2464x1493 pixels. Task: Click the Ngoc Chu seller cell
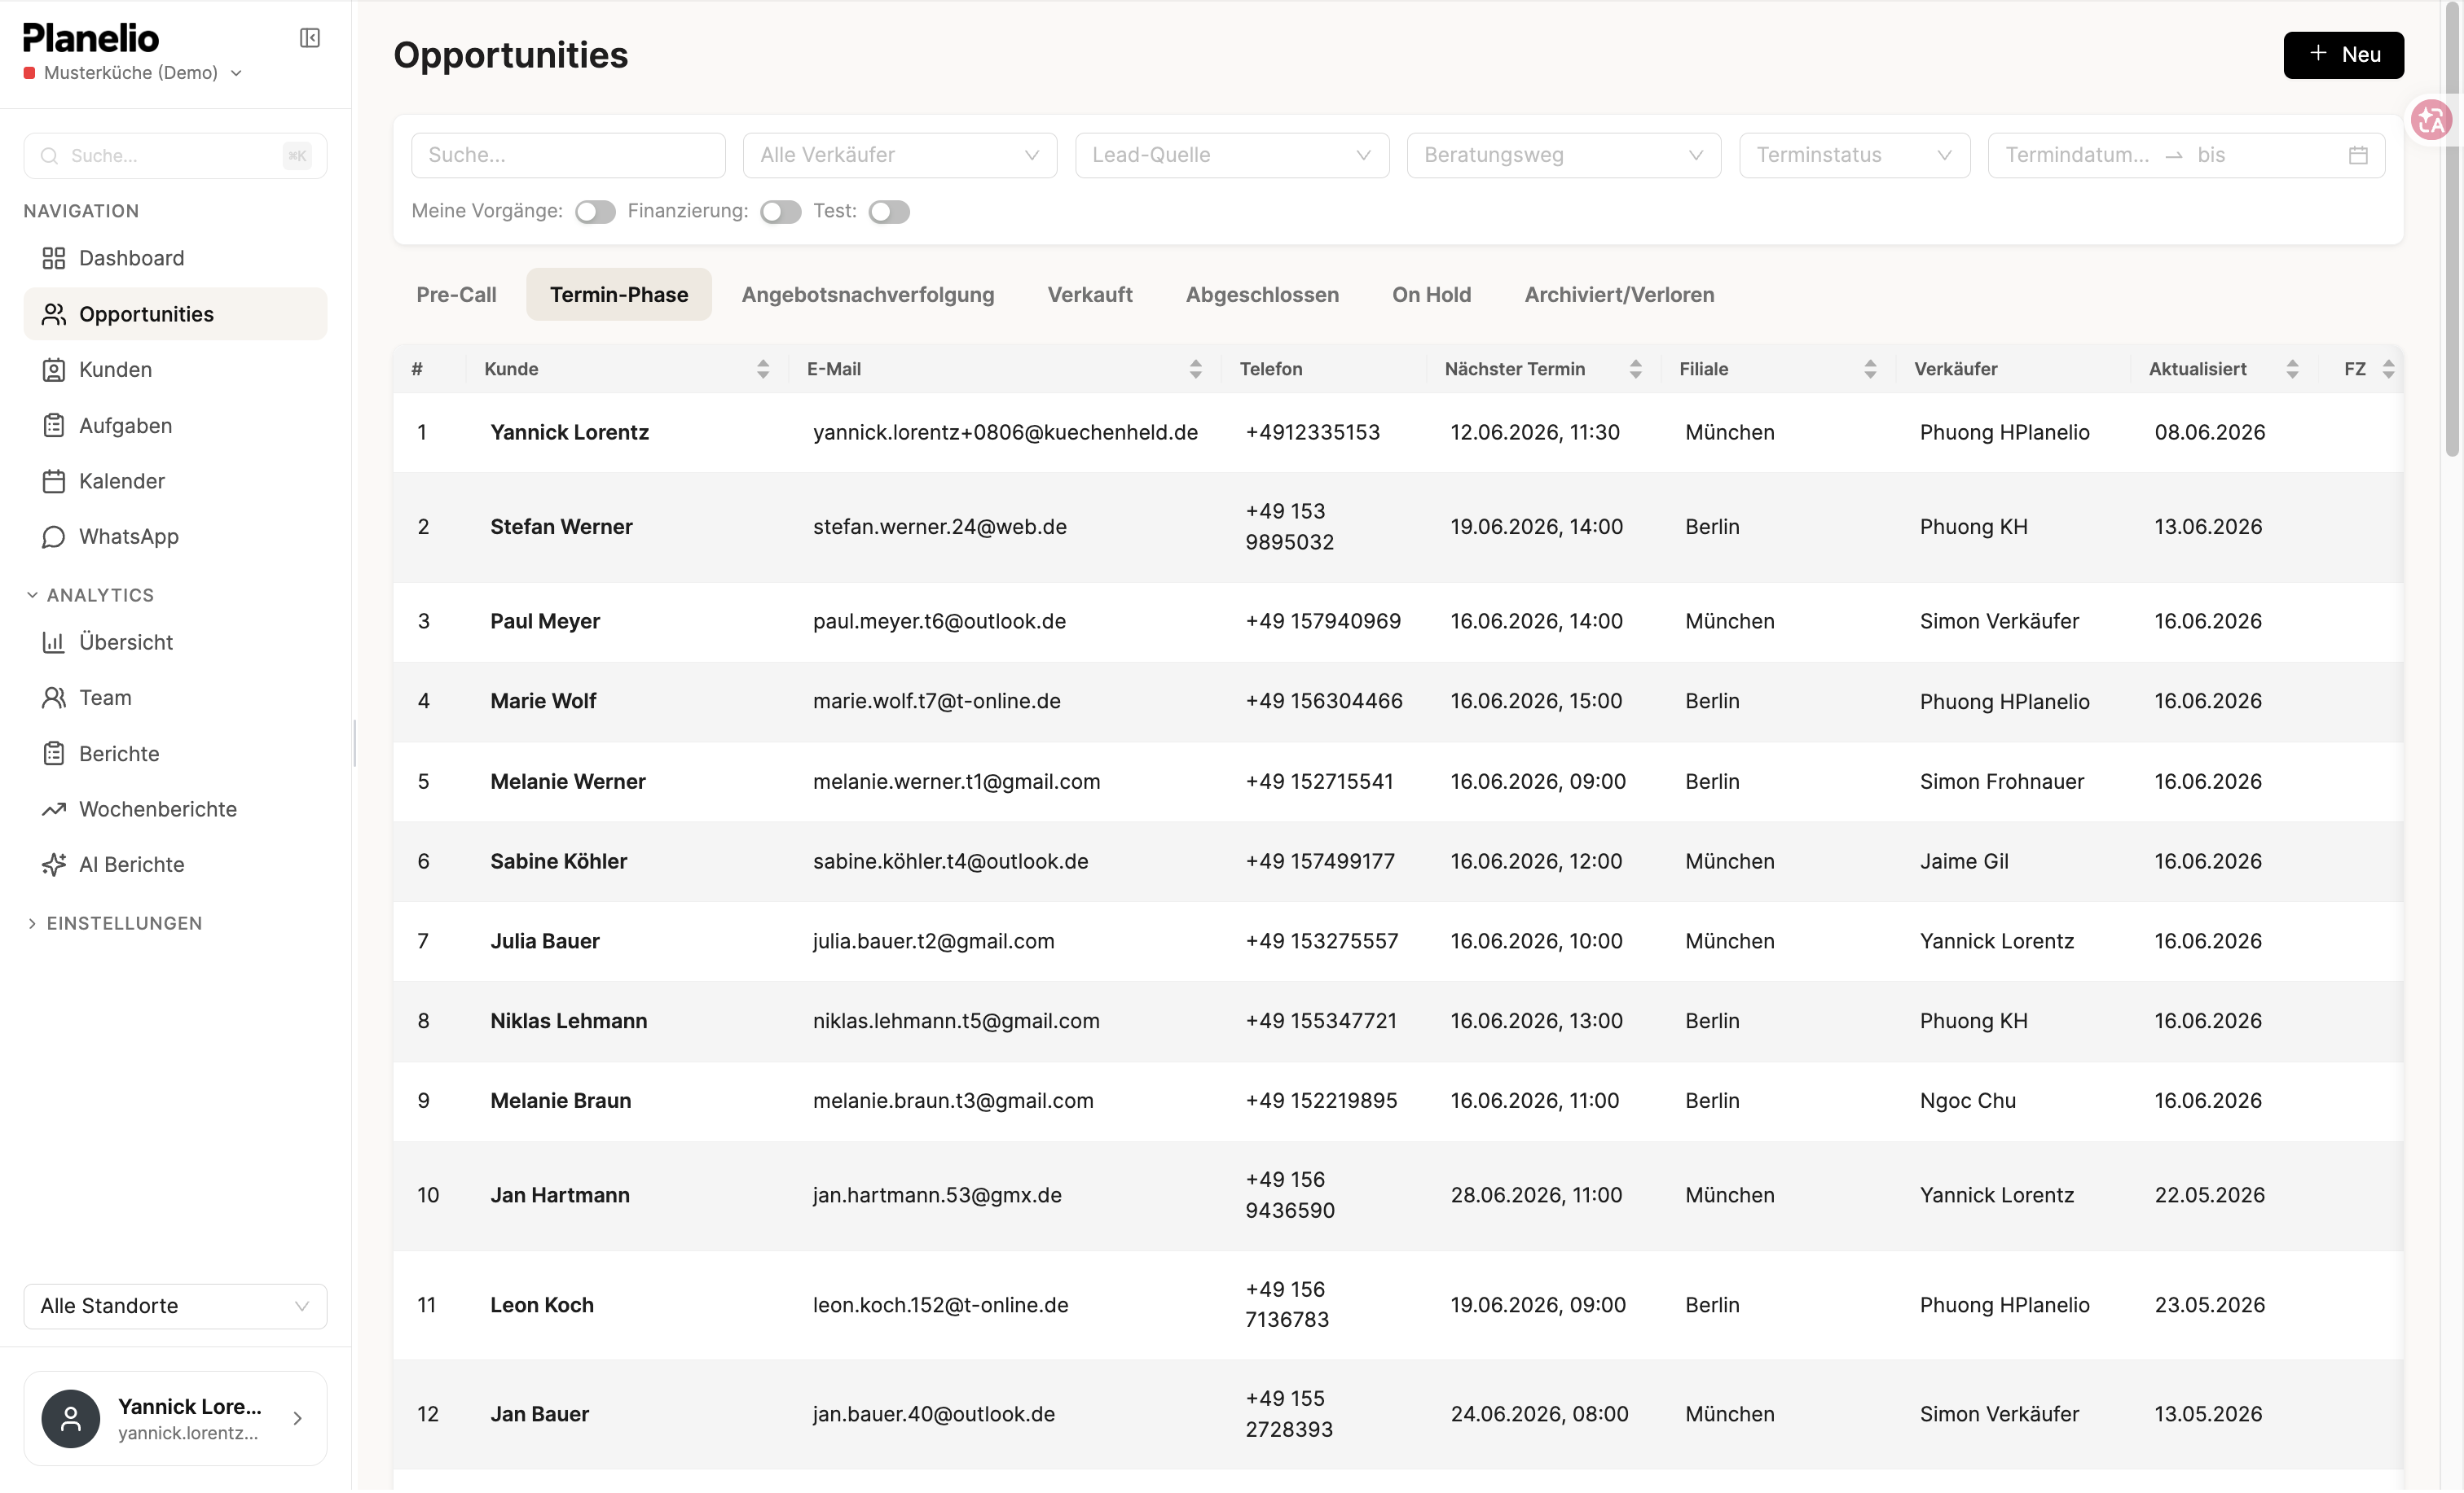[x=1967, y=1101]
